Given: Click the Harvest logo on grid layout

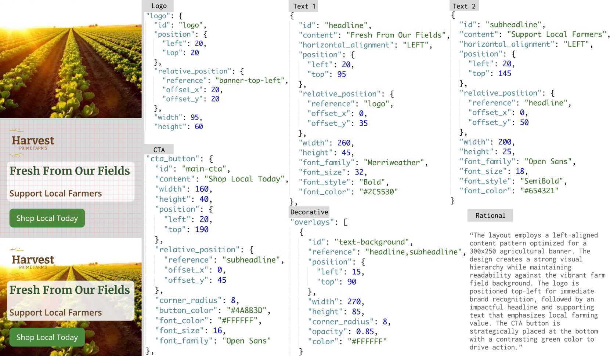Looking at the screenshot, I should coord(32,142).
